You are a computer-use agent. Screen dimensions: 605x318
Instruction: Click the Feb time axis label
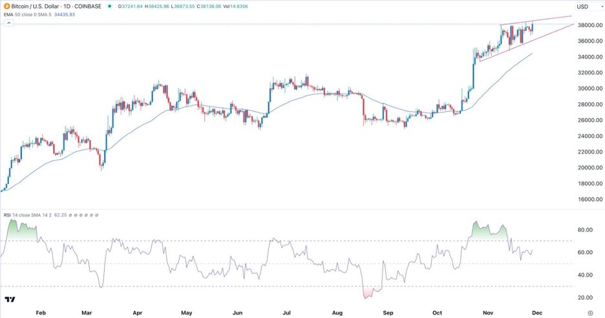click(x=41, y=313)
